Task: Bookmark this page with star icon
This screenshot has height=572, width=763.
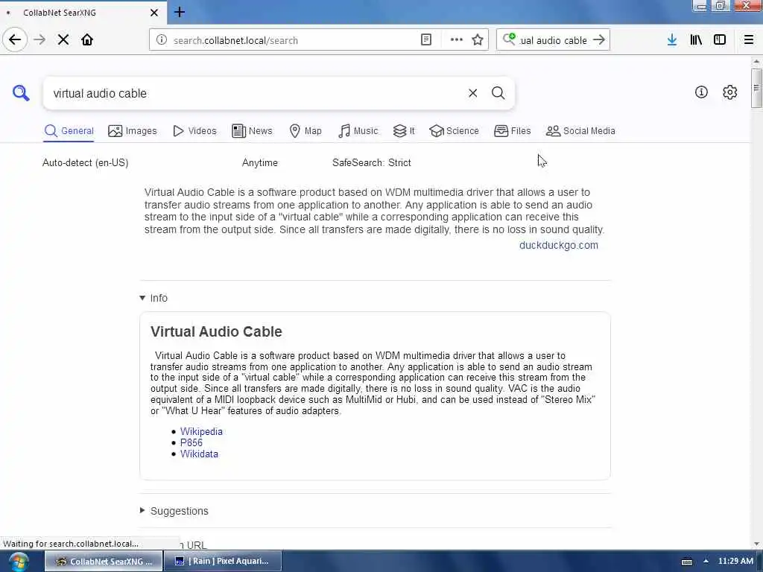Action: click(478, 40)
